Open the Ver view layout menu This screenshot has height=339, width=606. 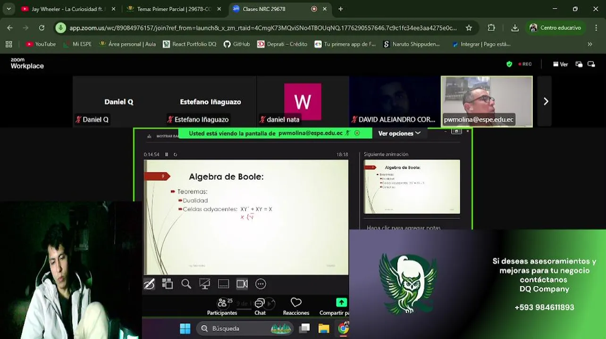point(561,64)
